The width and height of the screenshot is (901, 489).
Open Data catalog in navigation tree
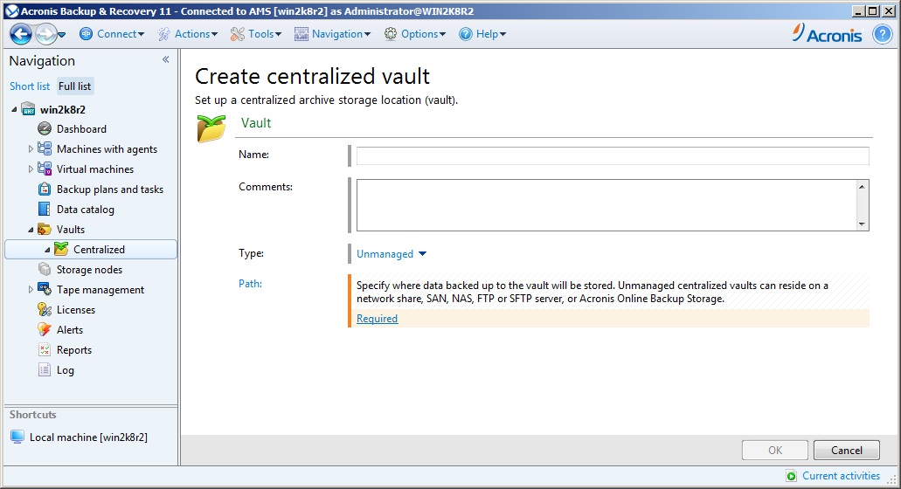[x=86, y=210]
